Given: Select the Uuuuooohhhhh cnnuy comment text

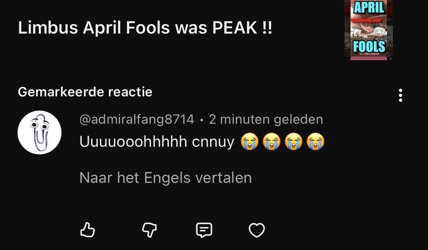Looking at the screenshot, I should pos(157,142).
